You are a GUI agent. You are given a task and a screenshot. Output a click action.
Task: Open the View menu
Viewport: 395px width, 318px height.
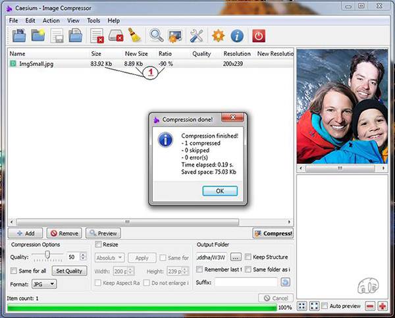point(73,20)
